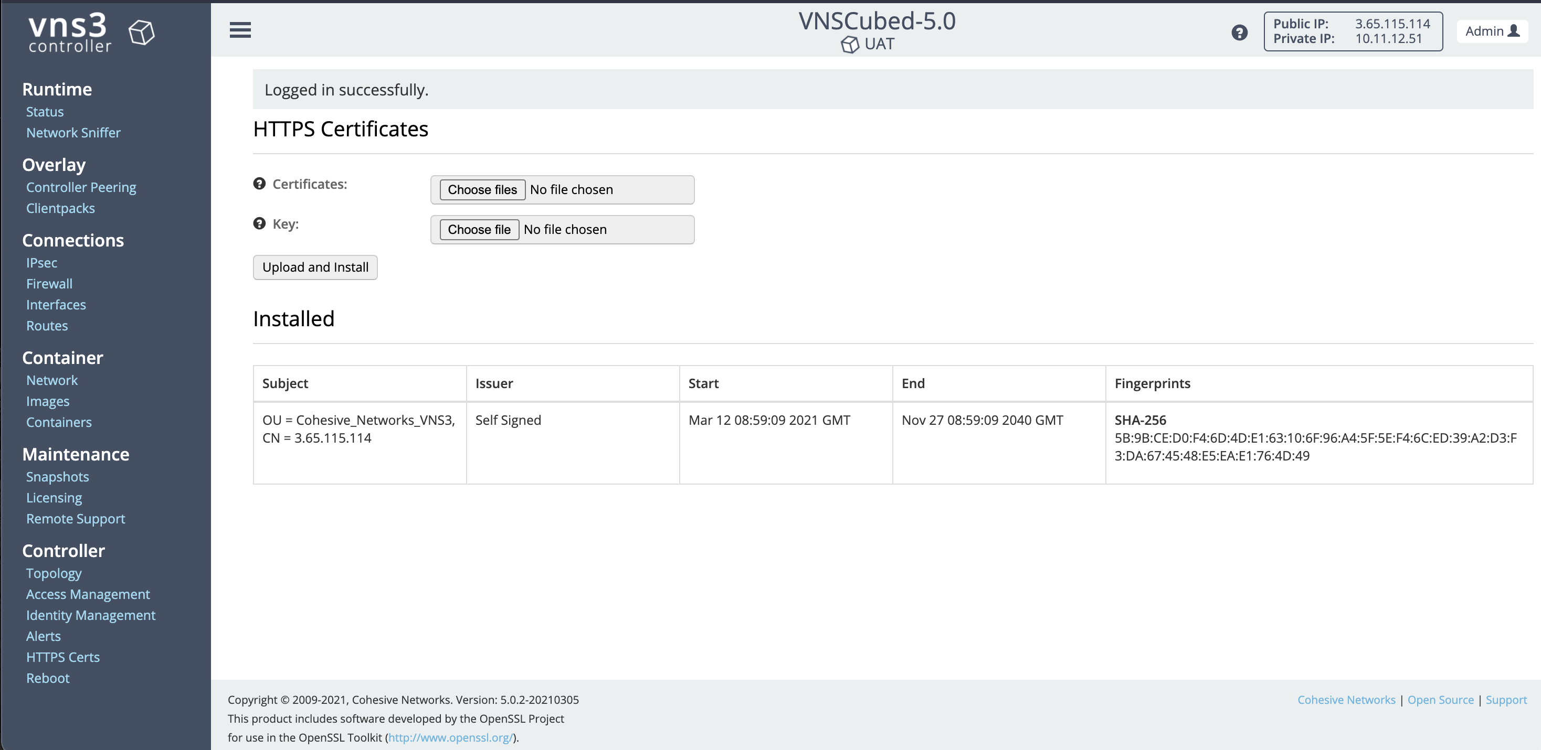Screen dimensions: 1541x750
Task: Open Identity Management
Action: pyautogui.click(x=91, y=615)
